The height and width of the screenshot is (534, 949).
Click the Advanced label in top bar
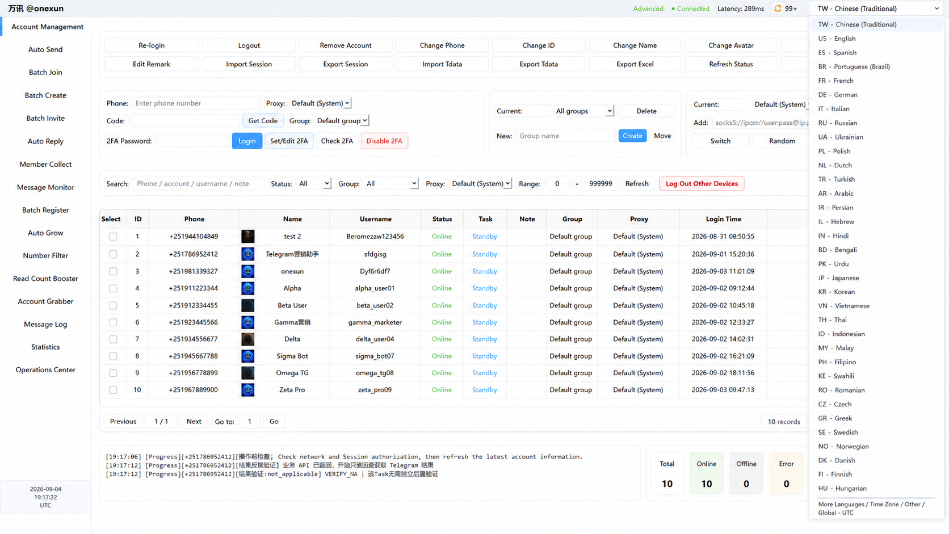click(648, 9)
